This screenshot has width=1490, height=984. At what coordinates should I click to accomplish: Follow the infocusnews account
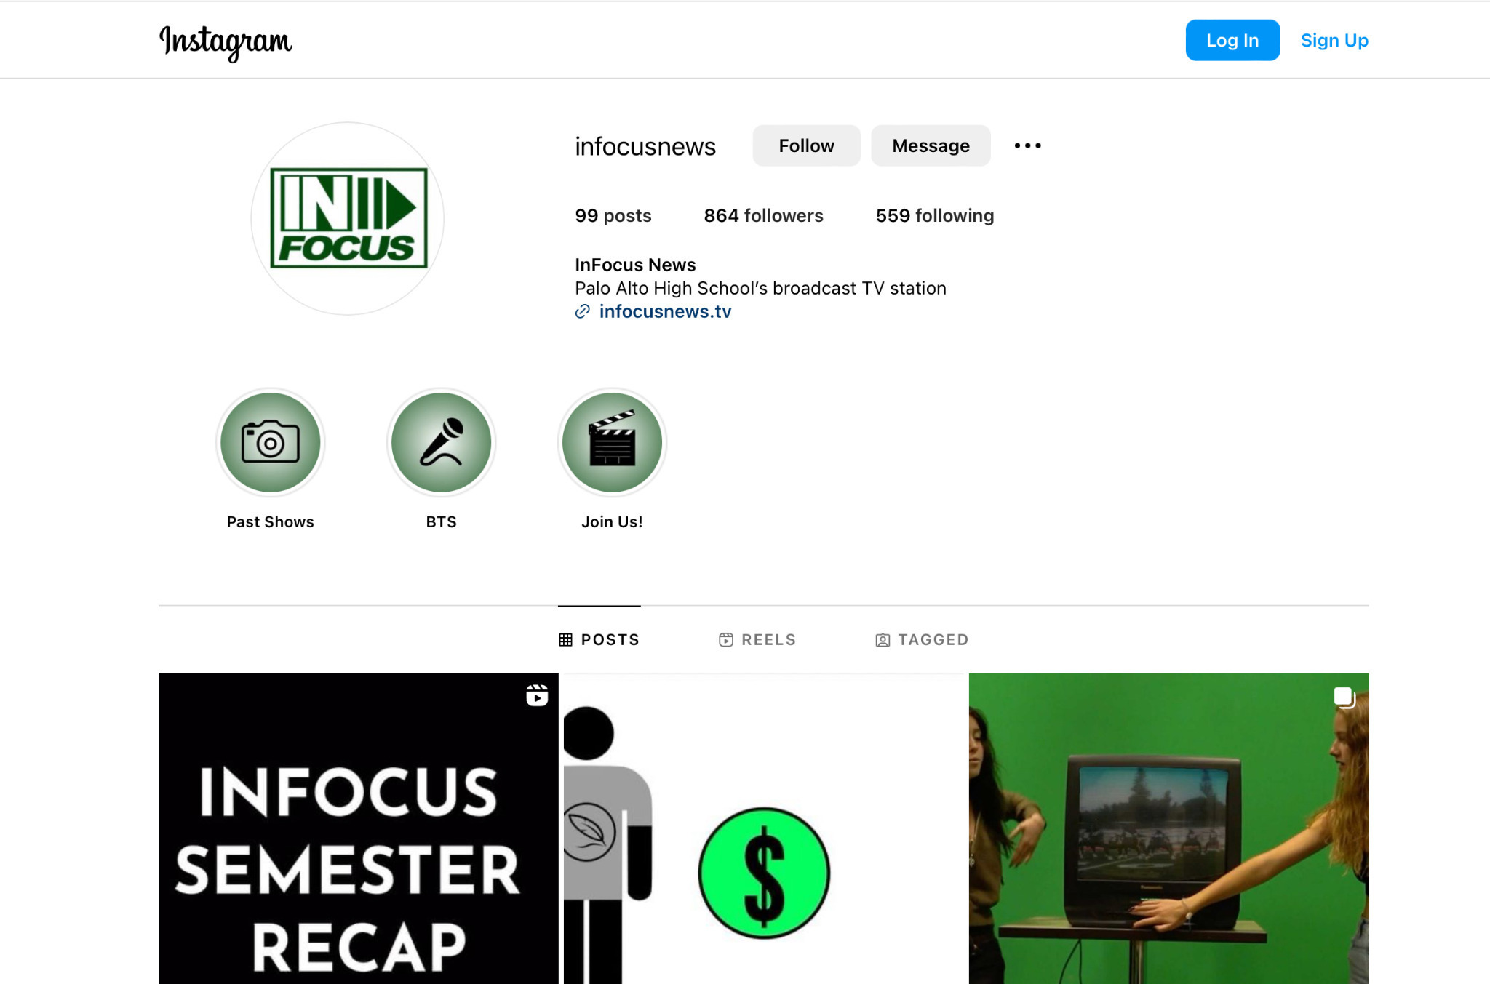pos(806,145)
